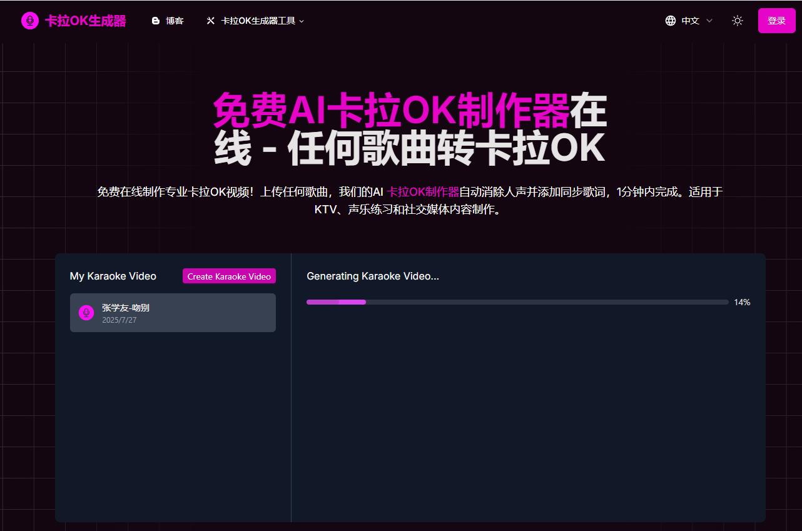Click the 14% progress label
Image resolution: width=802 pixels, height=531 pixels.
coord(742,302)
